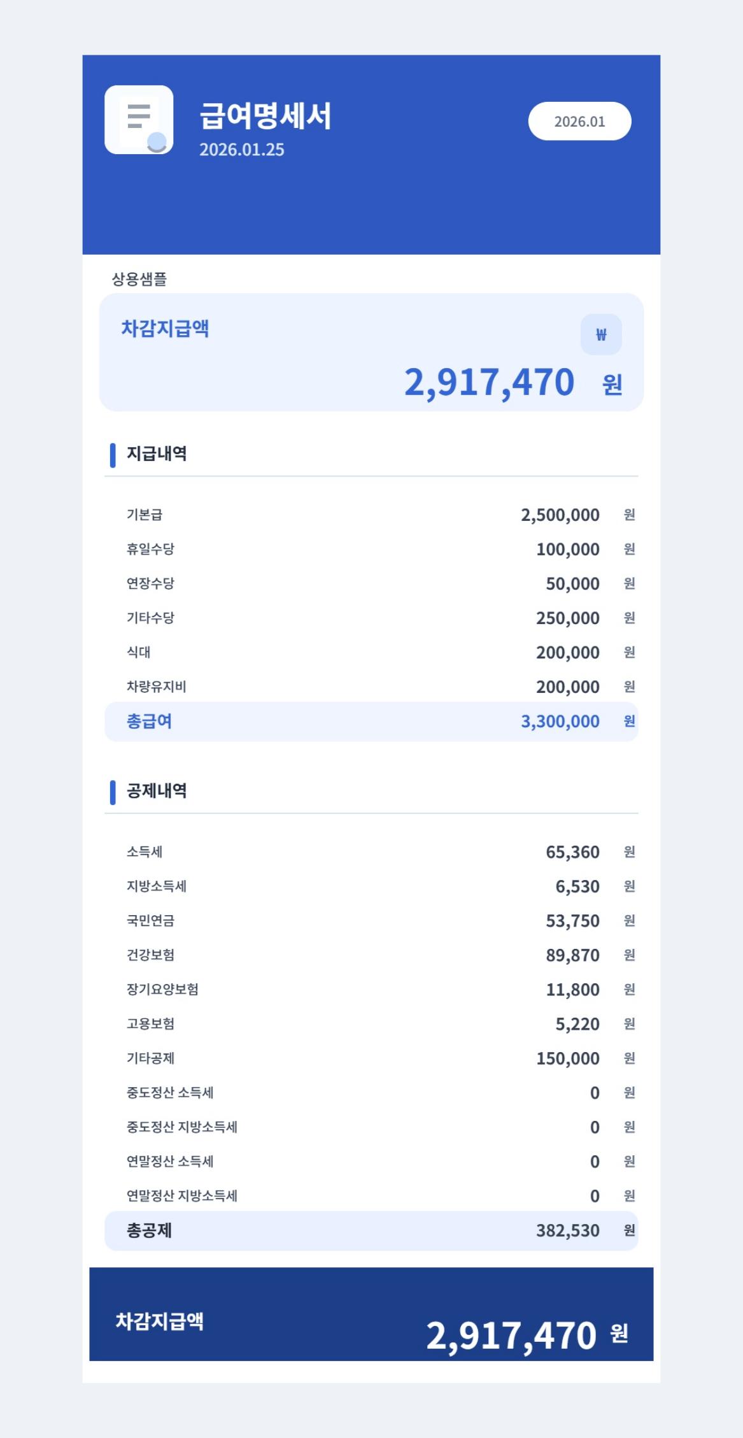Click the 연말정산 지방소득세 row

point(371,1196)
